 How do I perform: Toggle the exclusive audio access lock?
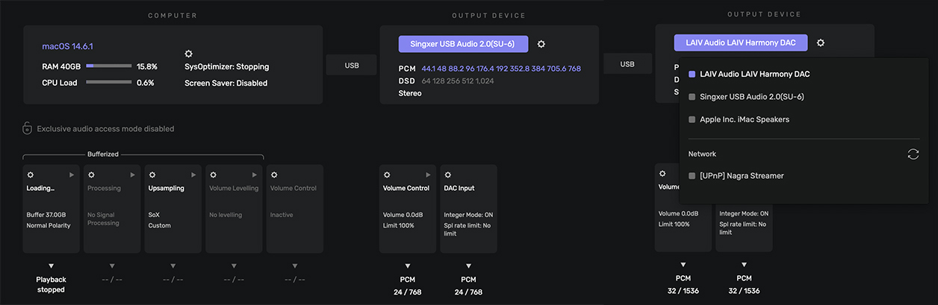tap(27, 128)
